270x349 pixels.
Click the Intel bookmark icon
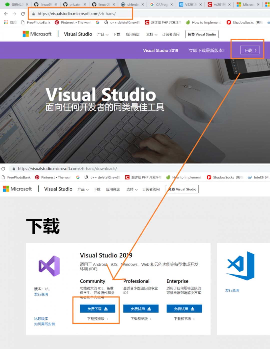(x=250, y=177)
